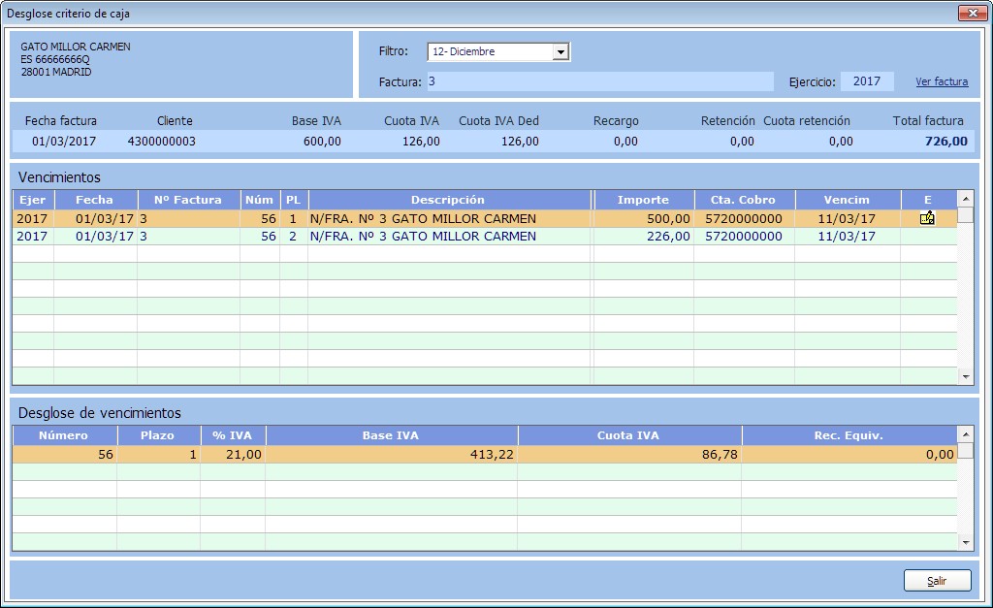Click the address line 28001 MADRID
This screenshot has height=608, width=993.
(56, 72)
